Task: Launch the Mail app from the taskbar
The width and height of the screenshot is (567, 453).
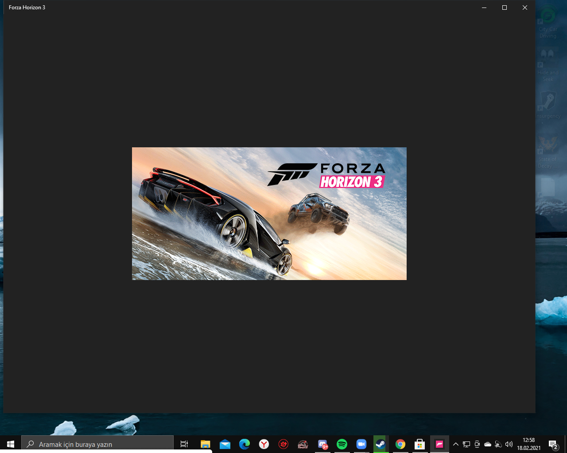Action: pyautogui.click(x=225, y=444)
